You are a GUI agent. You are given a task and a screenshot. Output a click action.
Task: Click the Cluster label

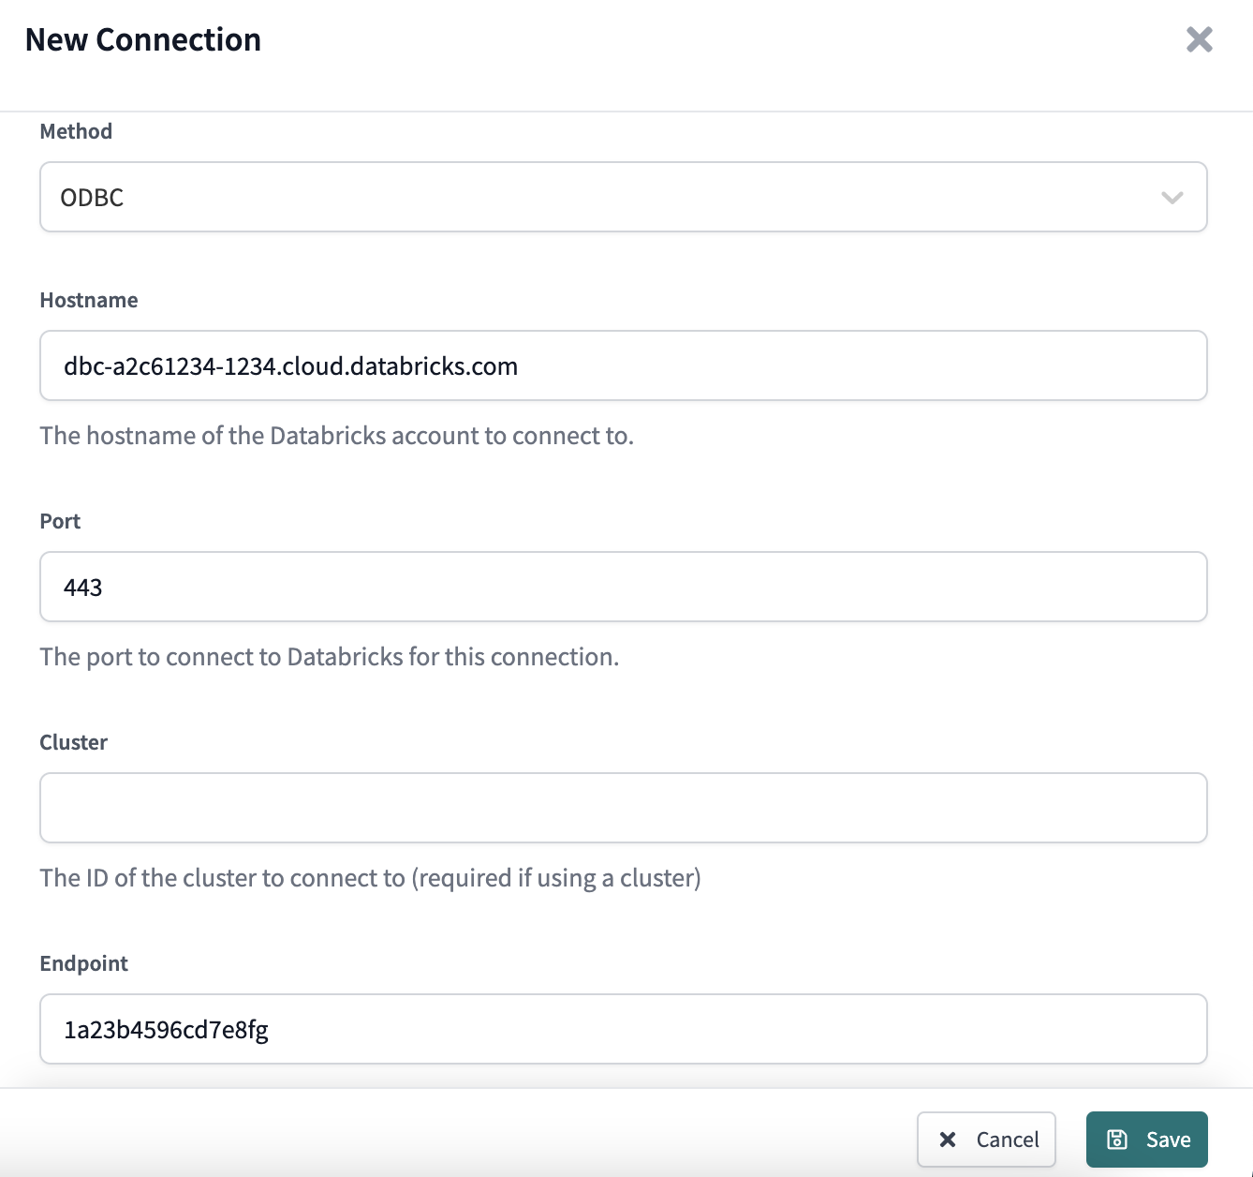pyautogui.click(x=74, y=742)
